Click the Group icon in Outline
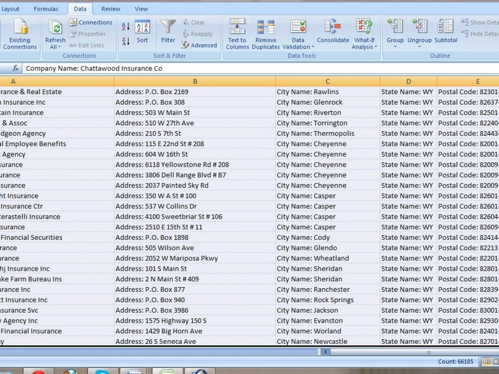 pos(395,32)
